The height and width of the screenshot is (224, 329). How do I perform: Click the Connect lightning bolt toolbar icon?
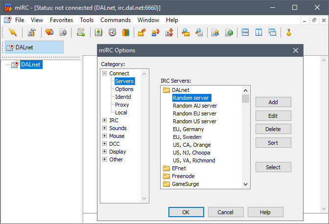pos(13,32)
